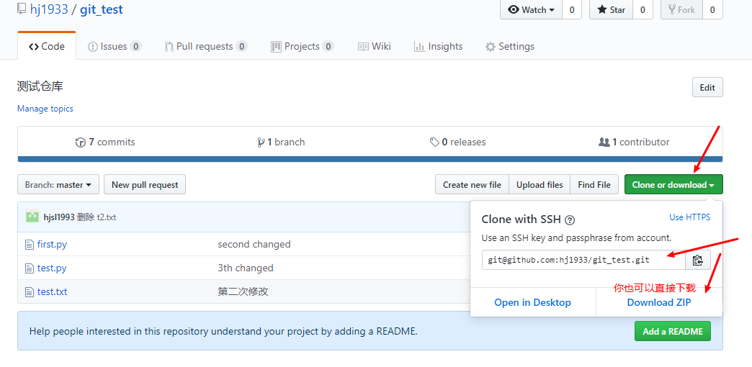752x367 pixels.
Task: Click the watchers count next to Watch
Action: point(572,9)
